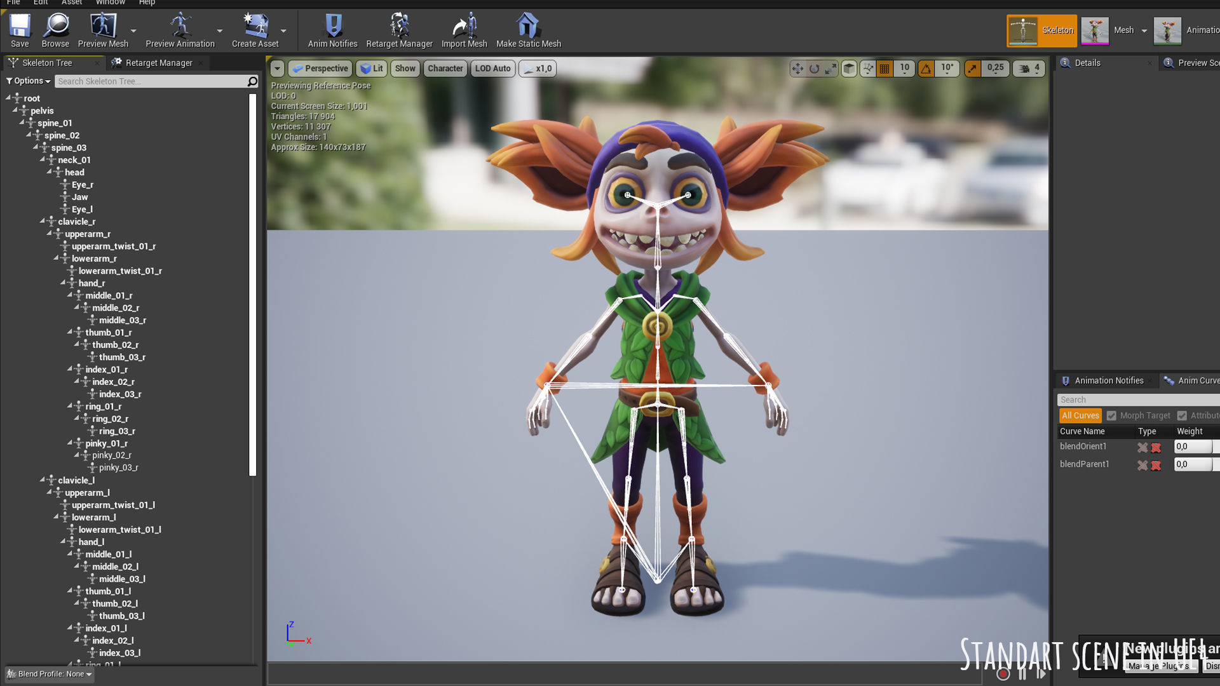Image resolution: width=1220 pixels, height=686 pixels.
Task: Open the scale snap 0,25 dropdown
Action: pyautogui.click(x=995, y=69)
